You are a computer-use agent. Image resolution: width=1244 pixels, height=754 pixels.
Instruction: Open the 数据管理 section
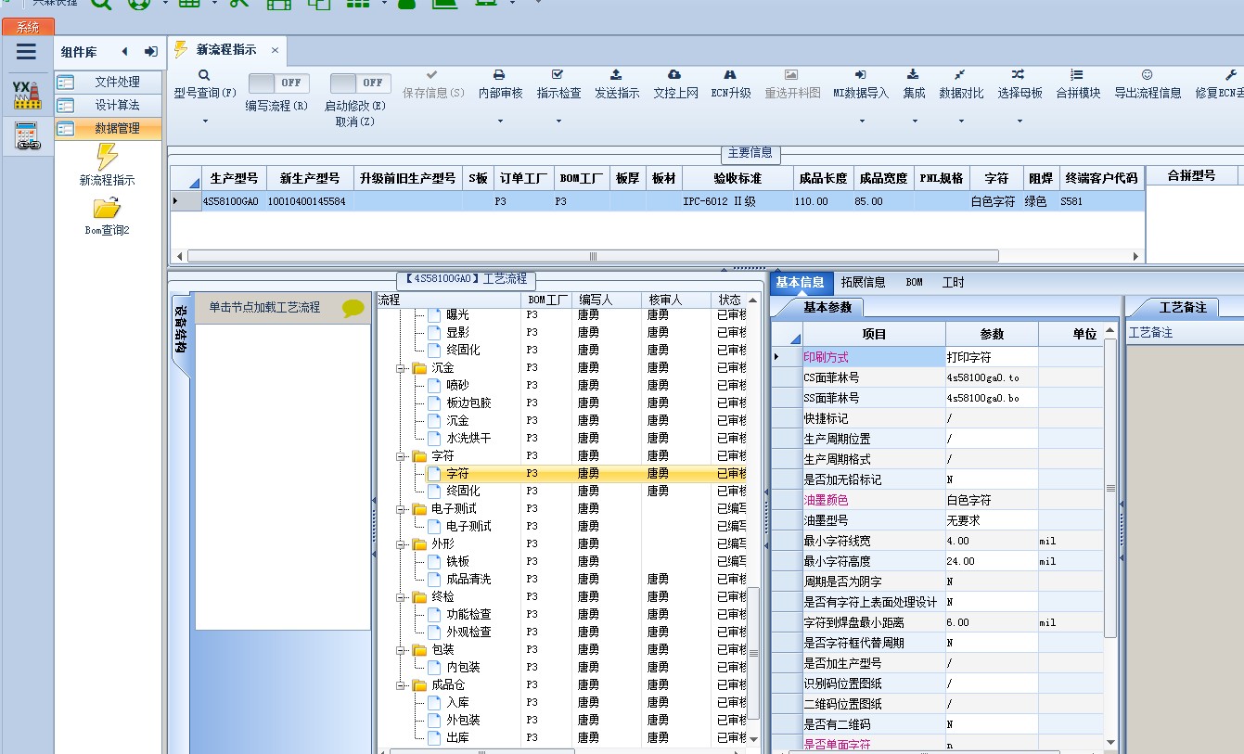[108, 129]
